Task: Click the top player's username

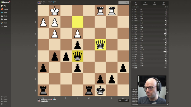Action: pos(44,2)
